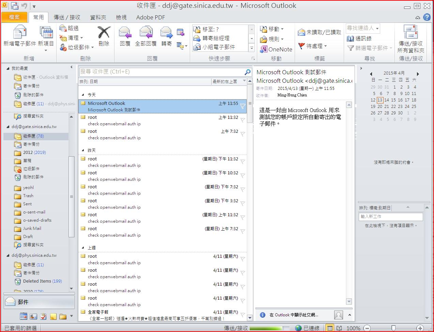Switch to the 資料夾 Folder tab
The width and height of the screenshot is (434, 332).
(x=98, y=17)
